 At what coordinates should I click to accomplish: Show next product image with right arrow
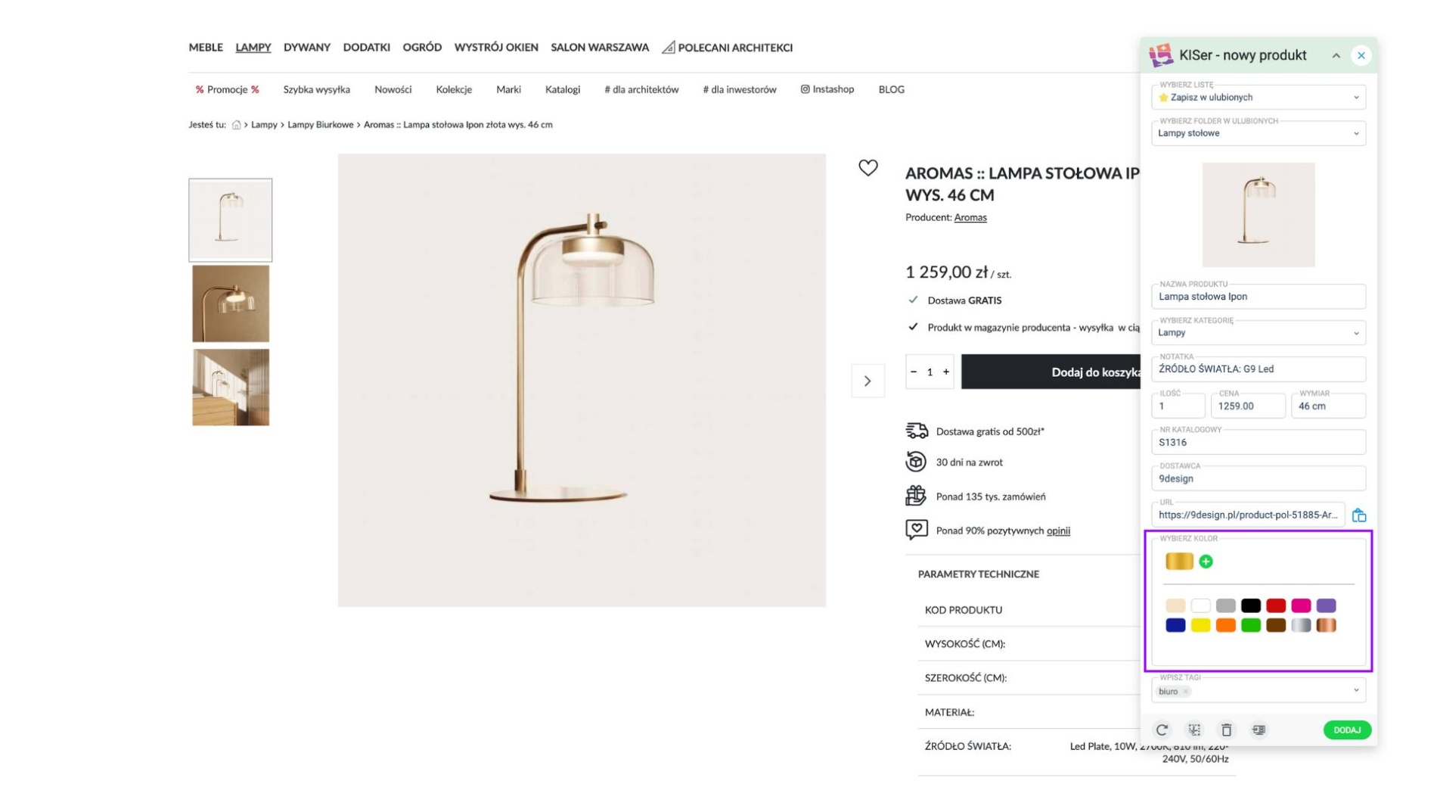click(x=867, y=381)
